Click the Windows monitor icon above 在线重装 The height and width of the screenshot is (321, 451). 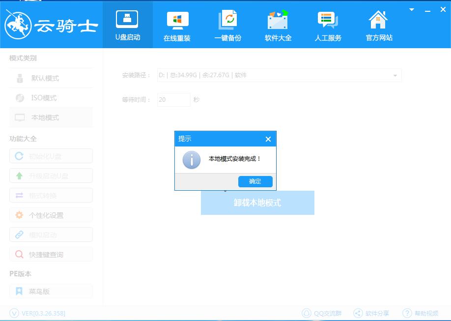(177, 21)
